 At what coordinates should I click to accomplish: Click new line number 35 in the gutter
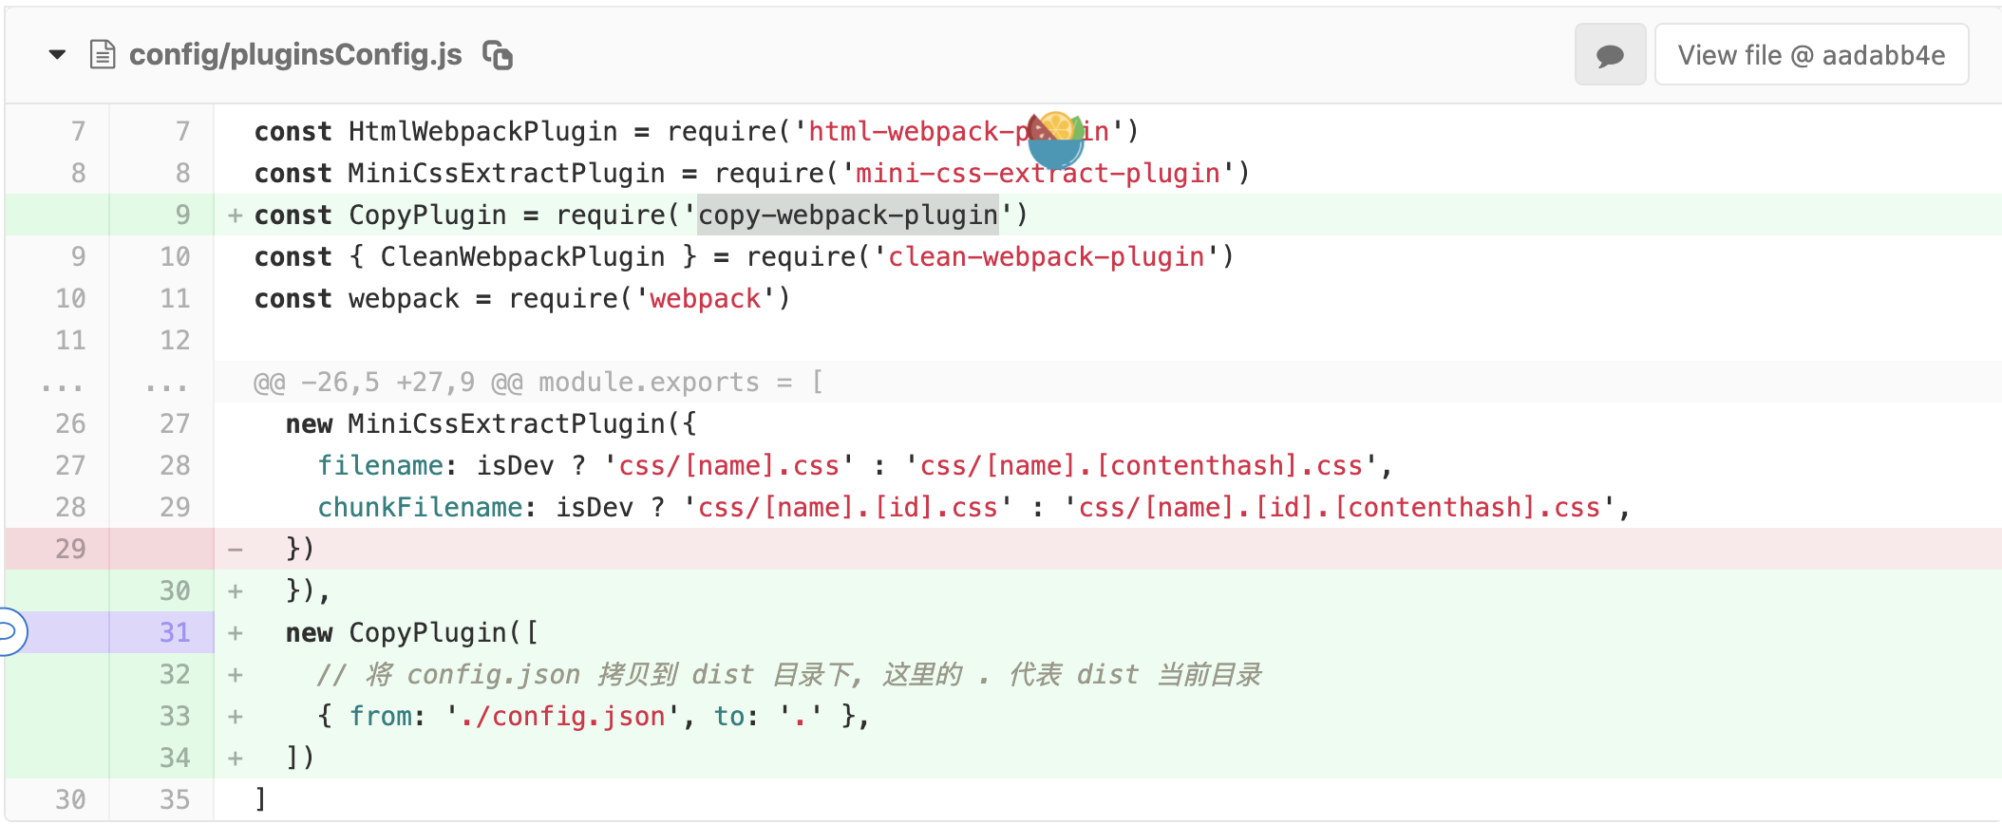[175, 799]
